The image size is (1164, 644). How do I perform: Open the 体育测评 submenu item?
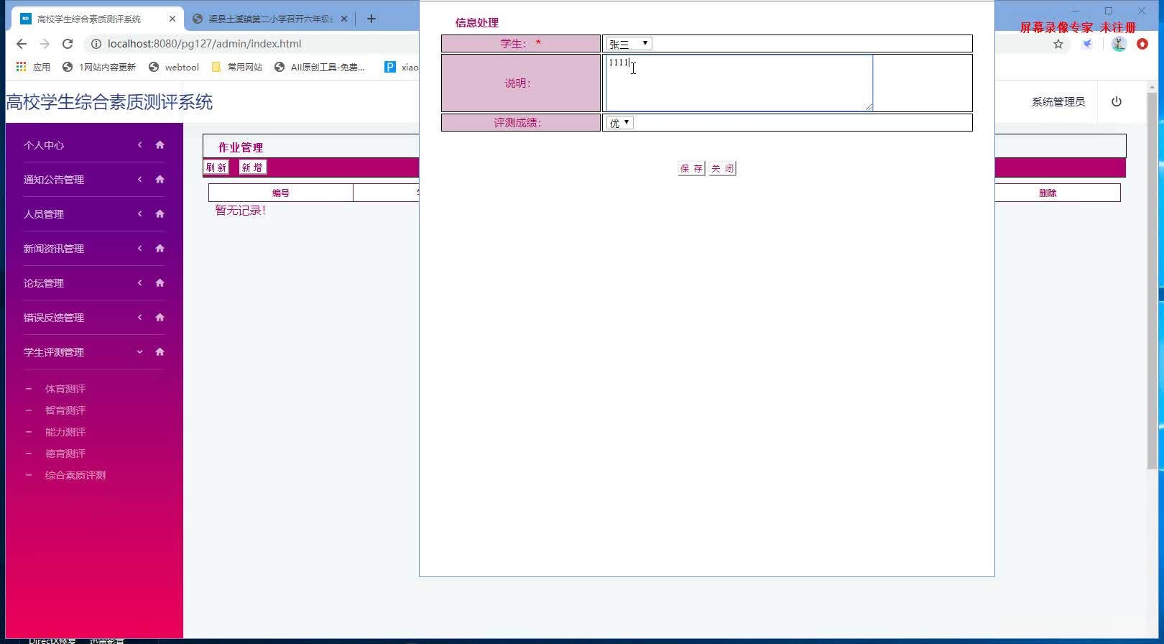[x=65, y=389]
